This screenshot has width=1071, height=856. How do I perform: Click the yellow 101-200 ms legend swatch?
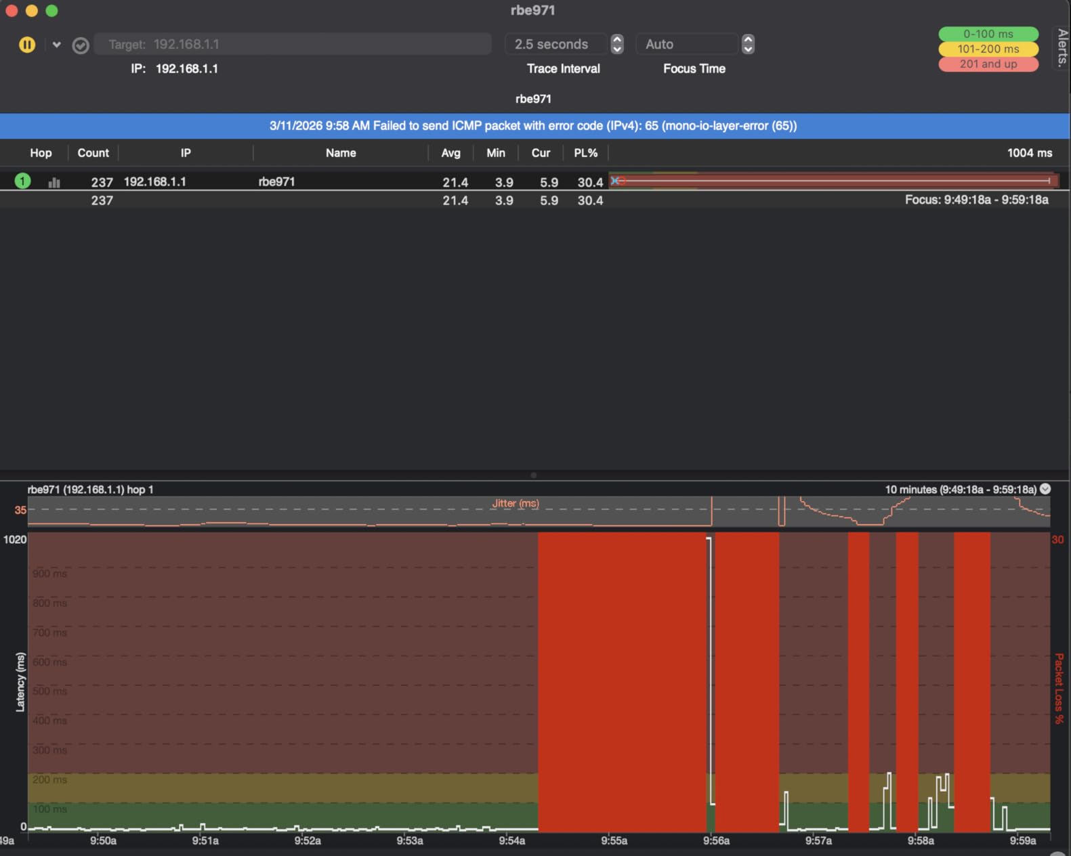coord(988,49)
